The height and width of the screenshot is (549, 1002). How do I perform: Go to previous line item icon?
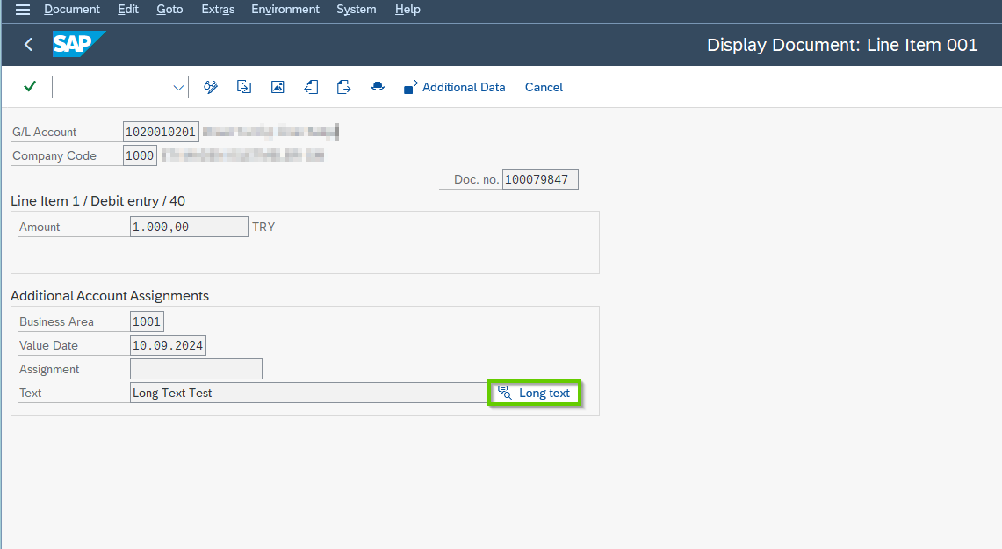[311, 87]
